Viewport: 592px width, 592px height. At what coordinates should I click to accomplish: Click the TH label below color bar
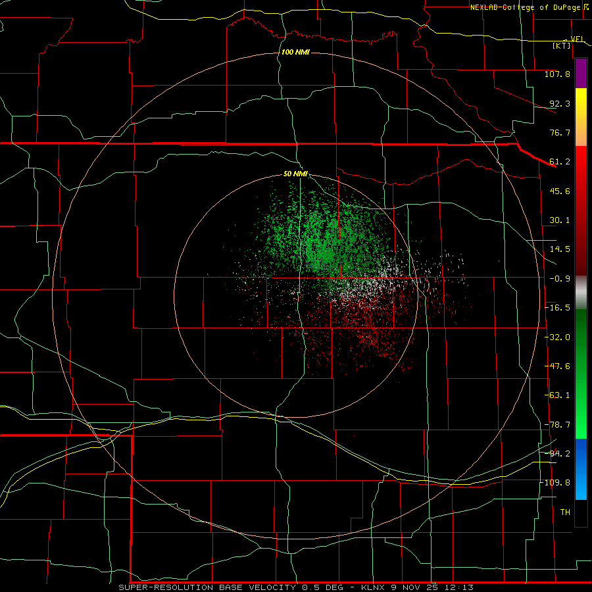pyautogui.click(x=565, y=512)
